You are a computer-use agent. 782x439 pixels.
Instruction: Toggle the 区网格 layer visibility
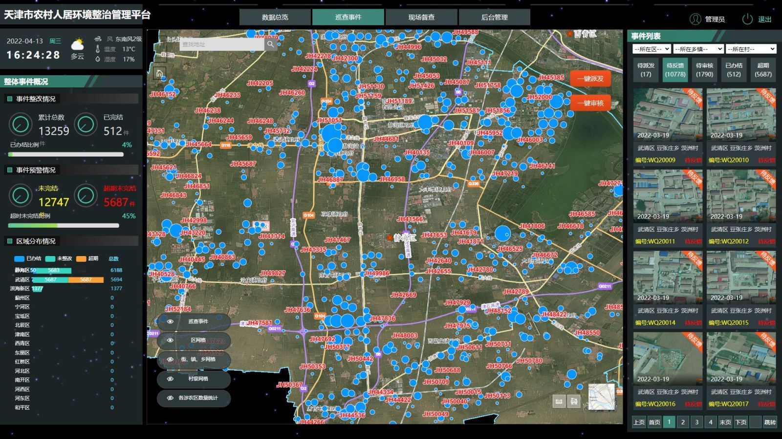[170, 340]
